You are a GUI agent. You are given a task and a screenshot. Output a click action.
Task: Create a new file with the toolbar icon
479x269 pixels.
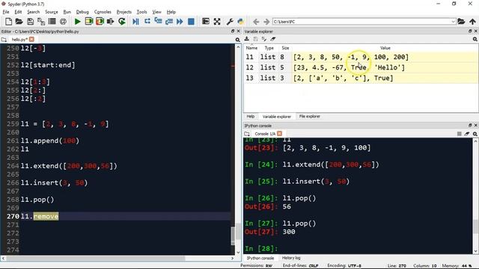click(x=8, y=22)
